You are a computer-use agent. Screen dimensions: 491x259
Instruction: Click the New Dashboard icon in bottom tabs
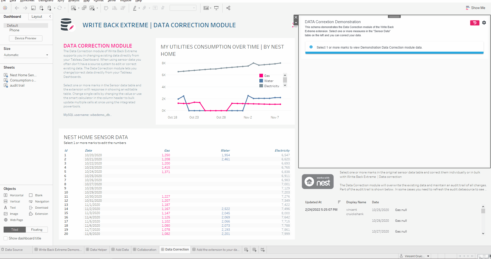pos(254,250)
